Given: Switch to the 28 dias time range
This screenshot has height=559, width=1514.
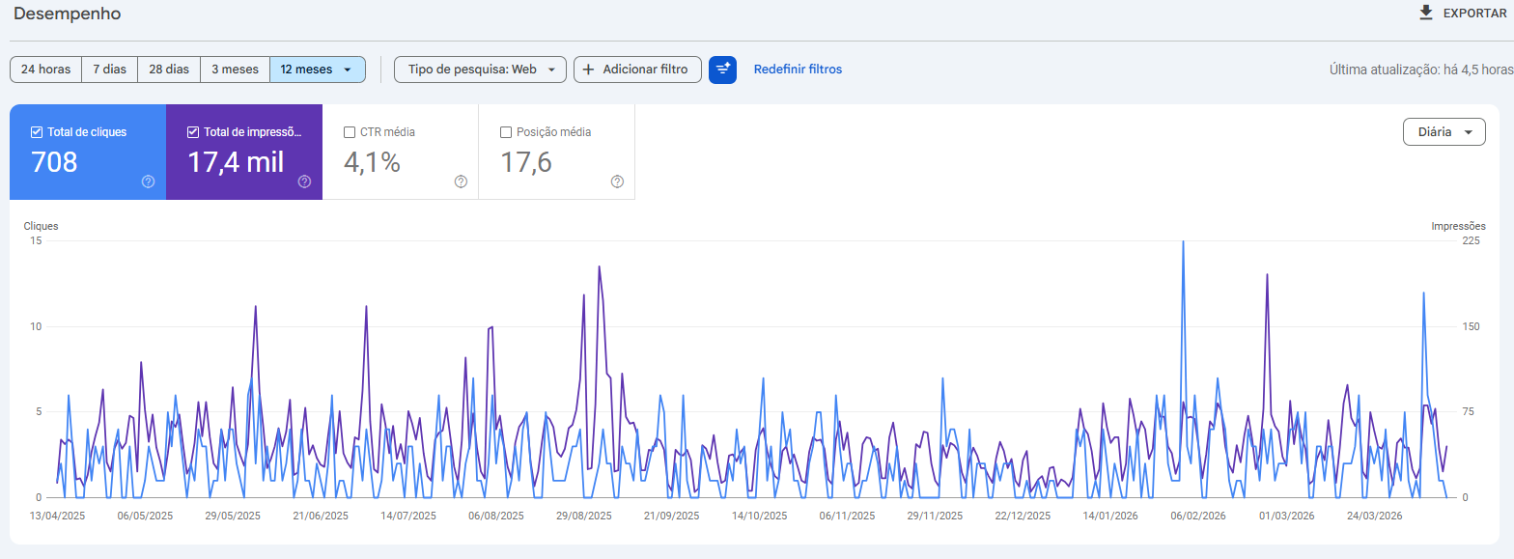Looking at the screenshot, I should point(169,70).
